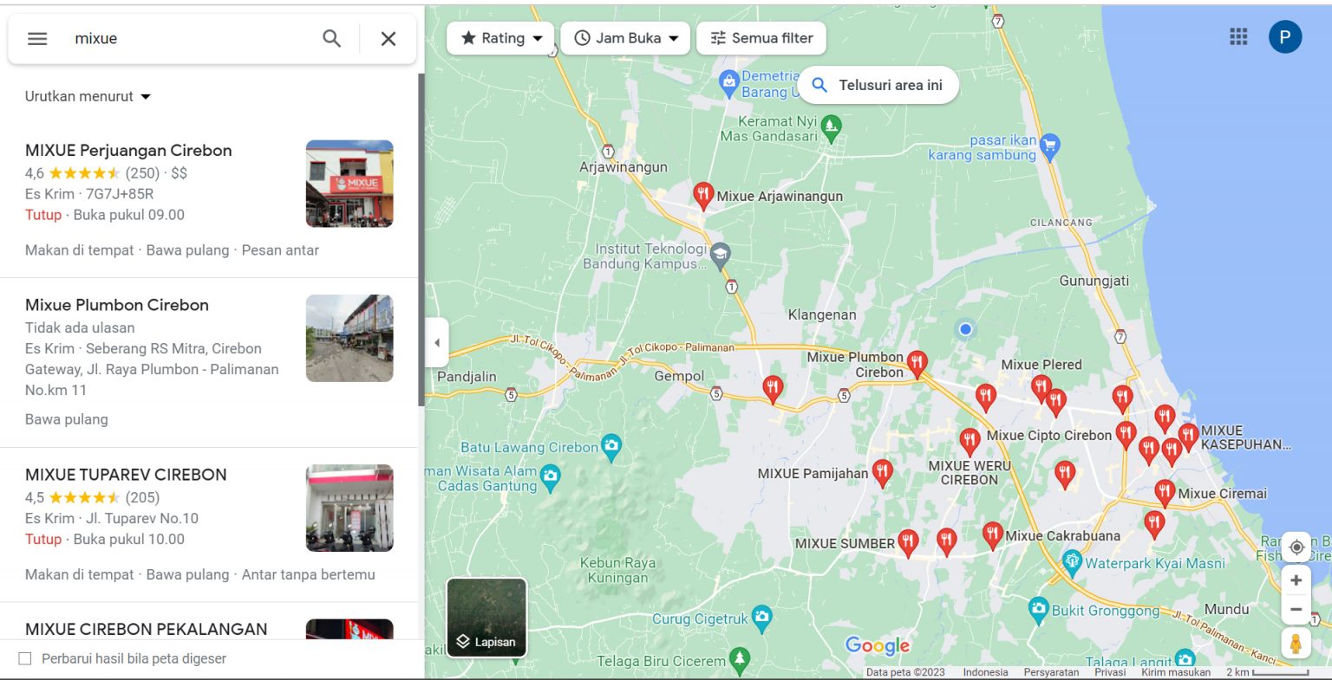Open the Google apps grid icon
Image resolution: width=1332 pixels, height=680 pixels.
[x=1237, y=36]
